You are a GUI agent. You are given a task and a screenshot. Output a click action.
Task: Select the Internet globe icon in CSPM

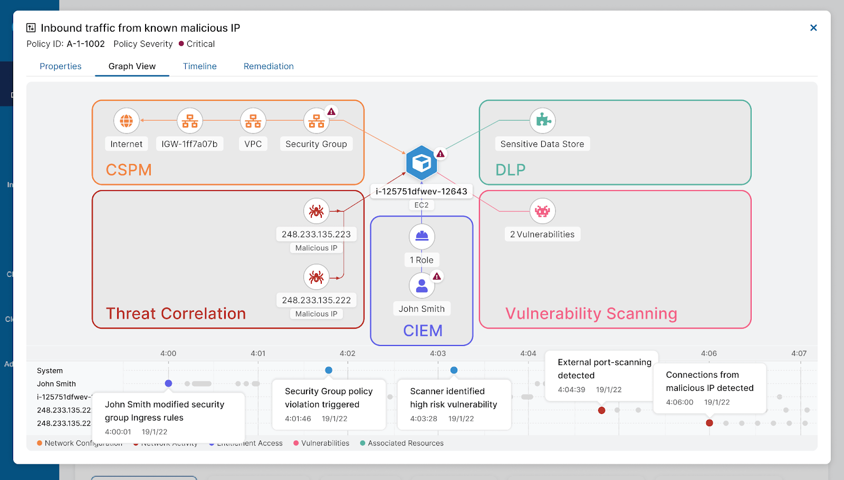click(x=126, y=120)
